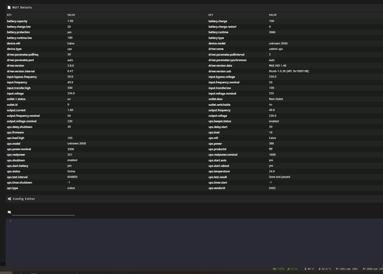383x274 pixels.
Task: Click the thermometer icon beside 29.8 °C
Action: 319,269
